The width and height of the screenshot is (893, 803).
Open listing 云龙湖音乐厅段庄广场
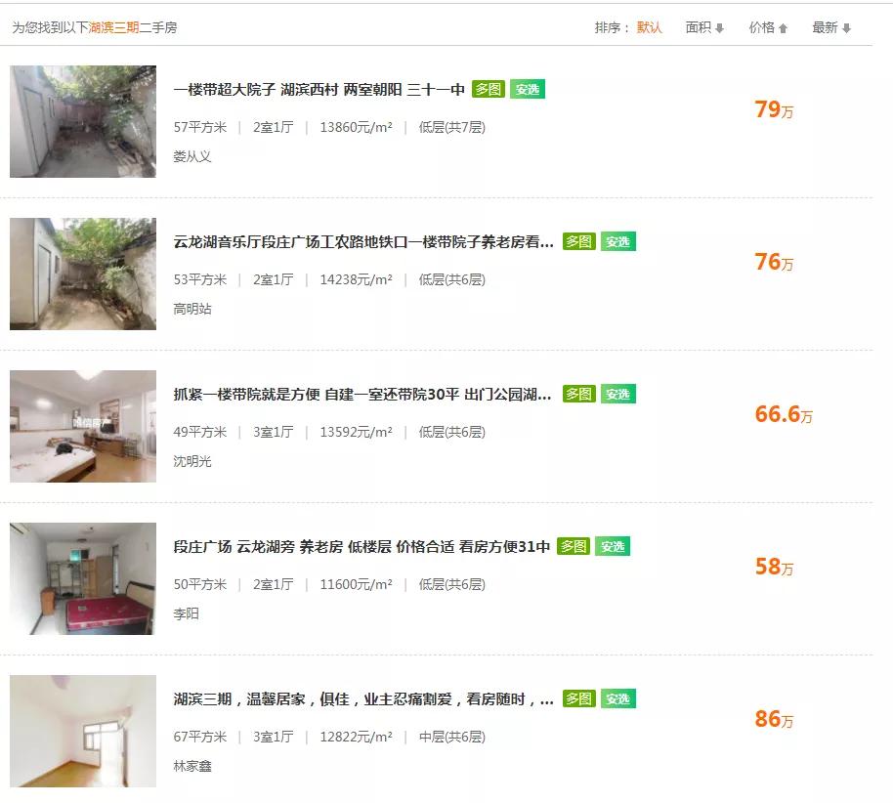pos(363,242)
